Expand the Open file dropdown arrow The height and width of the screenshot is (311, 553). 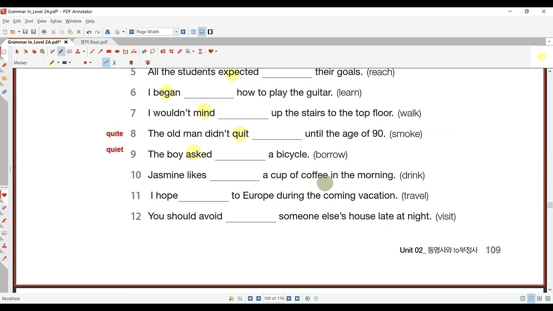pyautogui.click(x=19, y=32)
